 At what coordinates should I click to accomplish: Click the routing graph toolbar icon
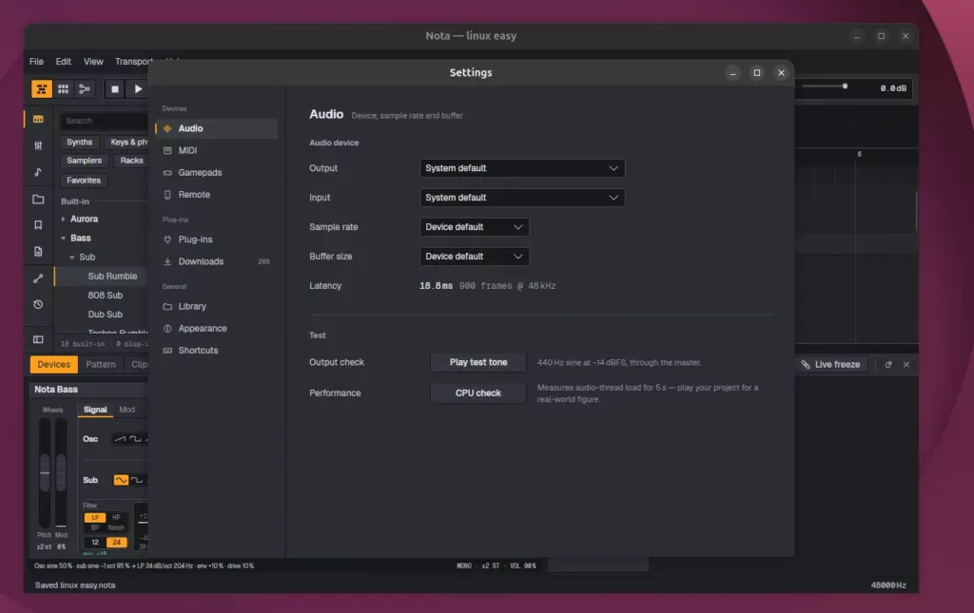(x=84, y=89)
